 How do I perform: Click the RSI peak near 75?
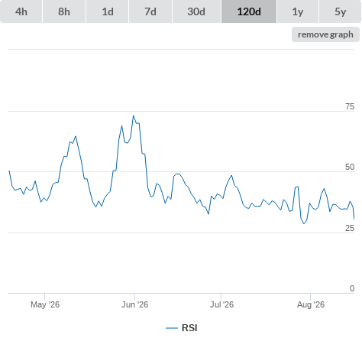click(x=133, y=115)
